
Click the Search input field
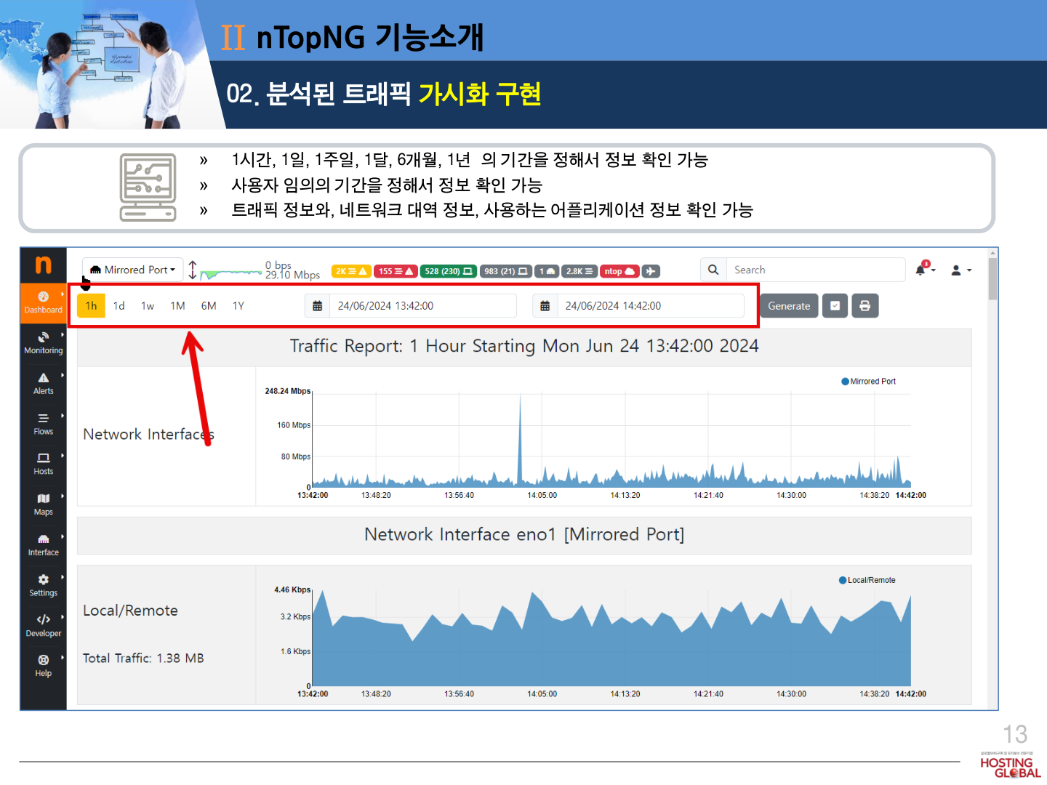(x=816, y=270)
